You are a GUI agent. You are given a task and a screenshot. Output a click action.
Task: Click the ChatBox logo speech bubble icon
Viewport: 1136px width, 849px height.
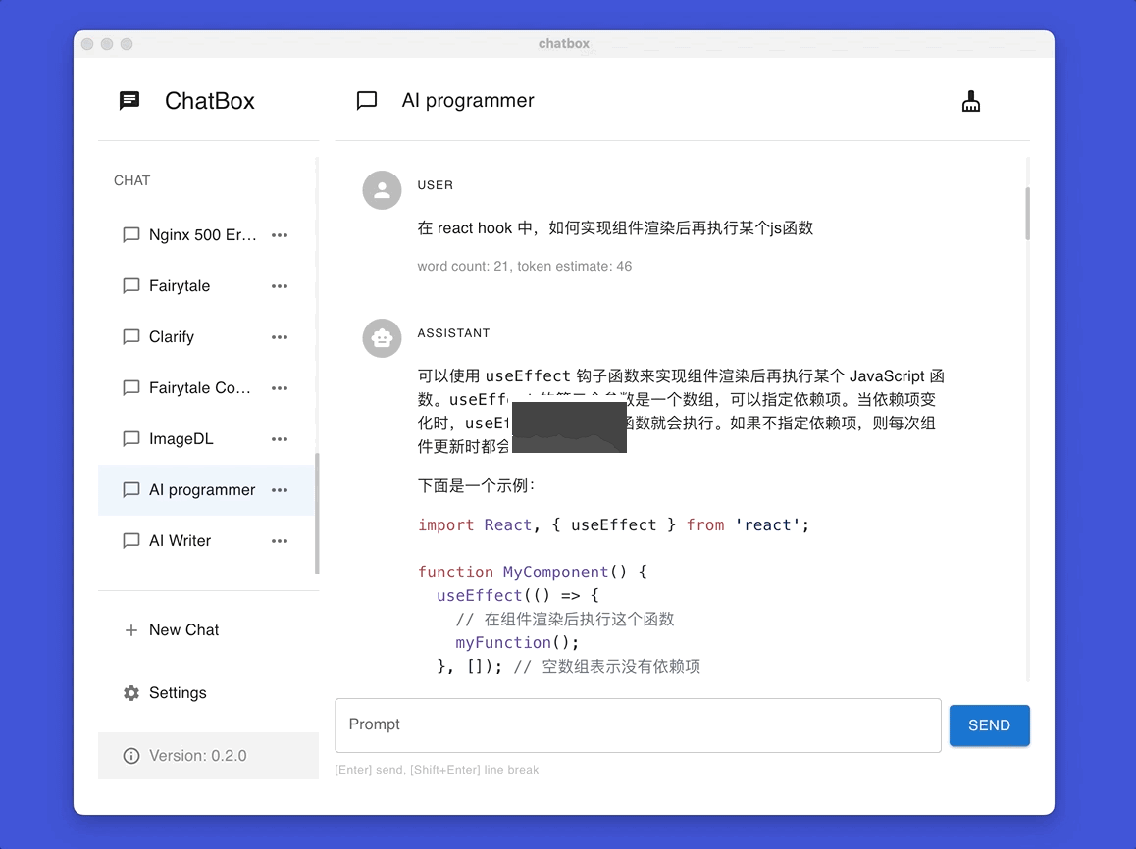pyautogui.click(x=129, y=100)
